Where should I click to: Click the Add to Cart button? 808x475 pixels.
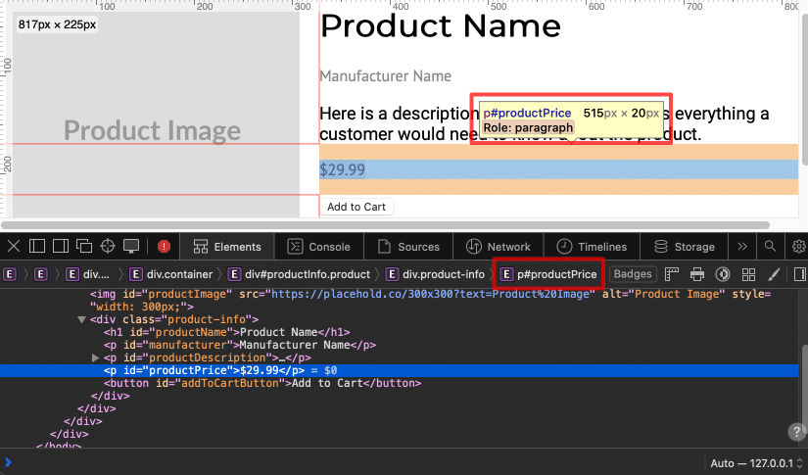tap(356, 207)
